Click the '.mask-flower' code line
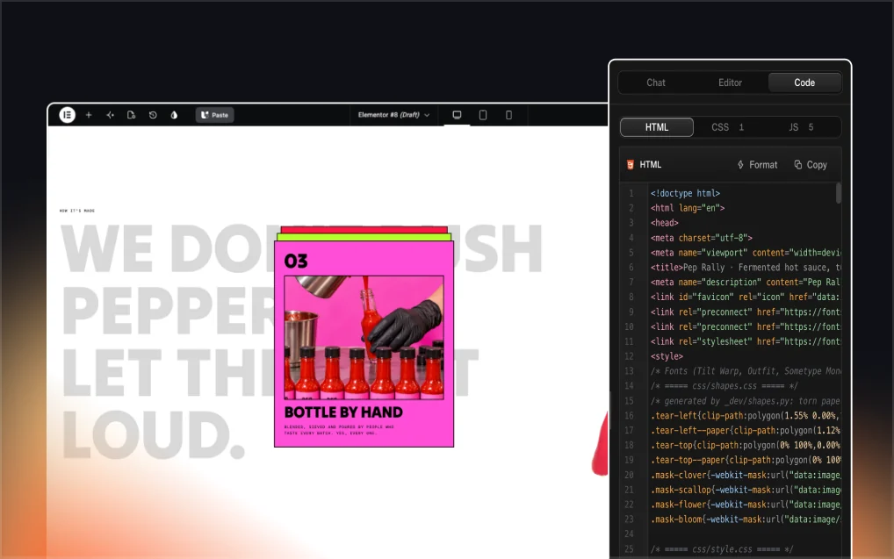 746,505
